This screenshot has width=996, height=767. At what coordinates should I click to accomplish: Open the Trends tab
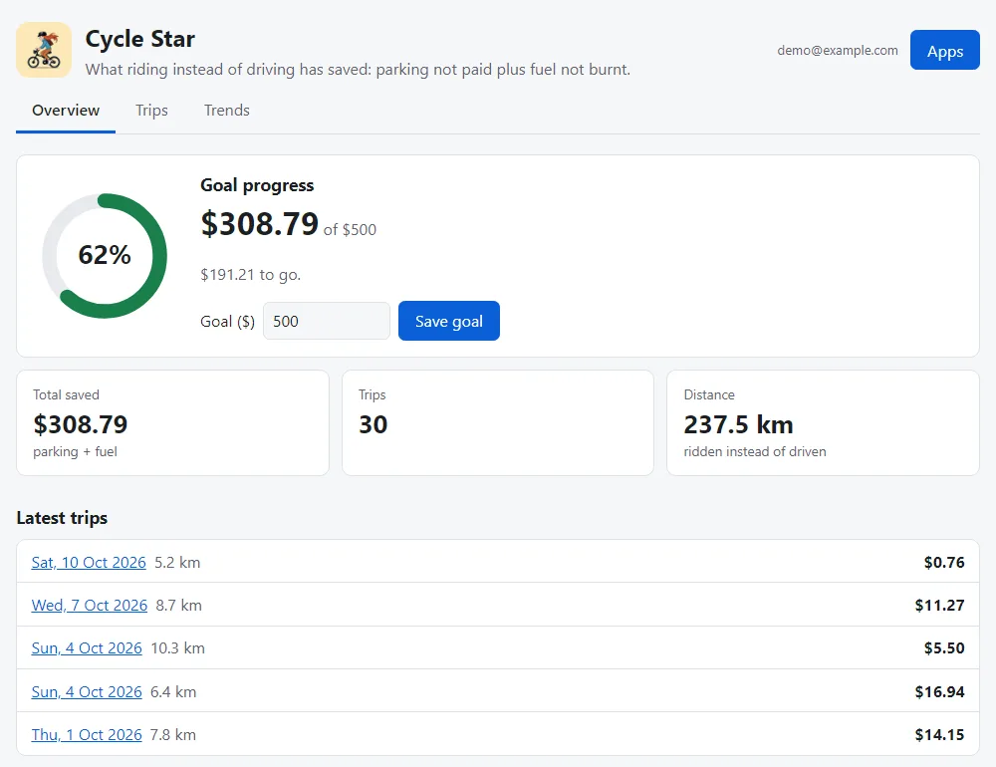click(227, 111)
